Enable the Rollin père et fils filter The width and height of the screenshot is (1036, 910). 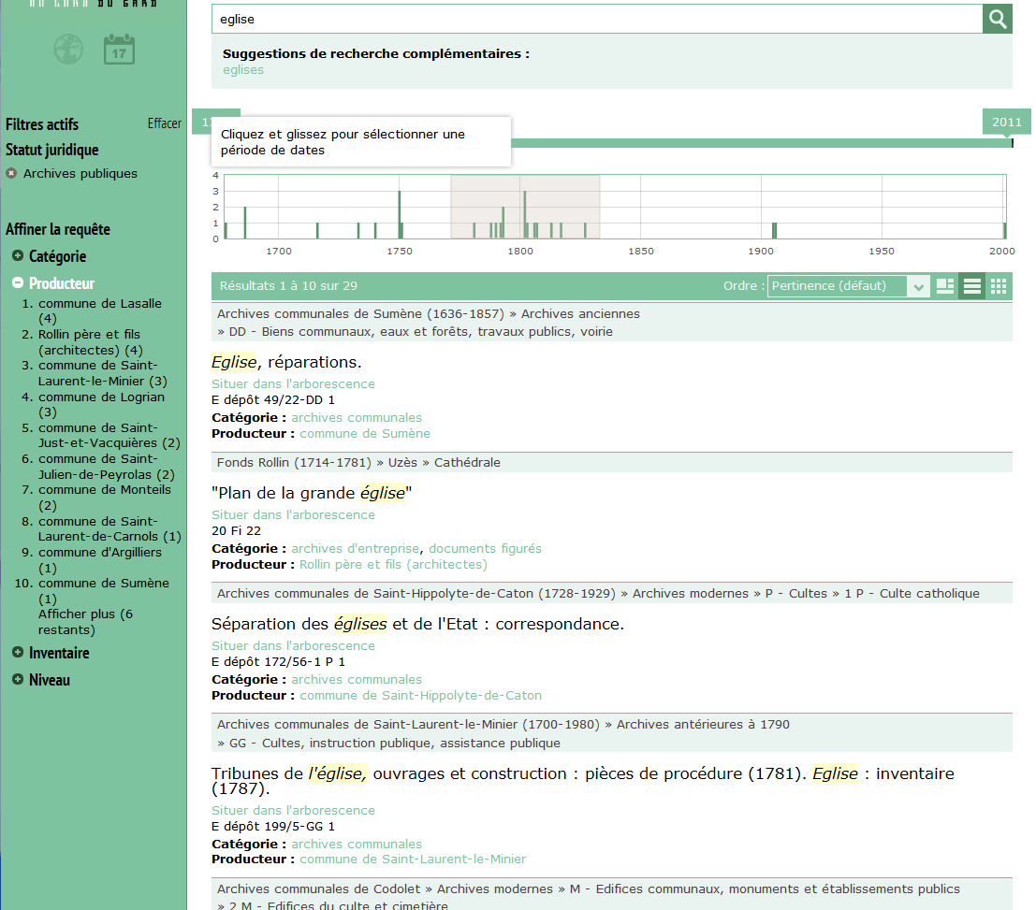[x=89, y=334]
